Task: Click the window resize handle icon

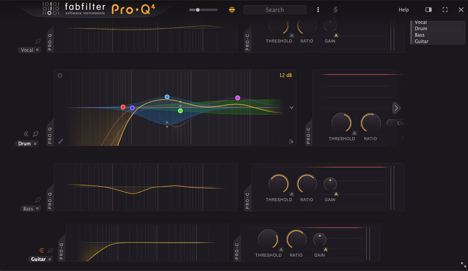Action: [463, 265]
